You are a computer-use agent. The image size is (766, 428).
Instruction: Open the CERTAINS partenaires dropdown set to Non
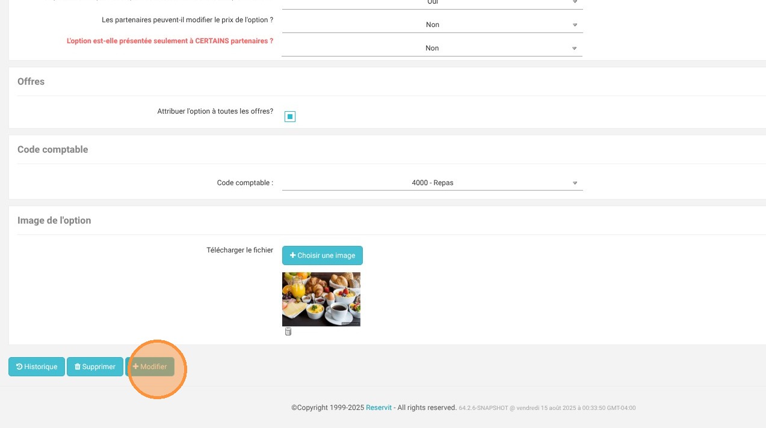point(432,48)
